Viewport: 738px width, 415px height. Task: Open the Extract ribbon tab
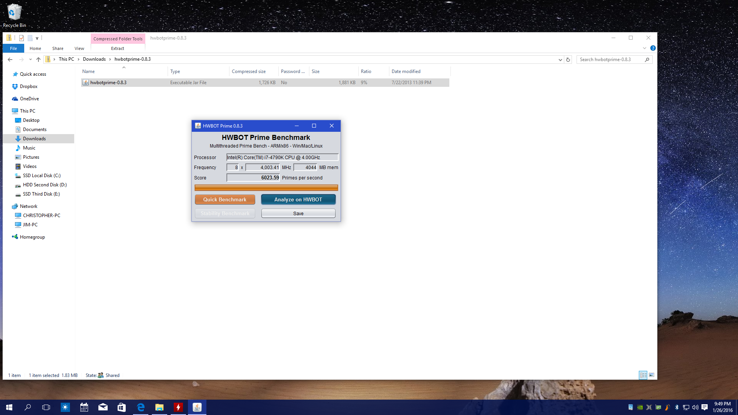[118, 48]
